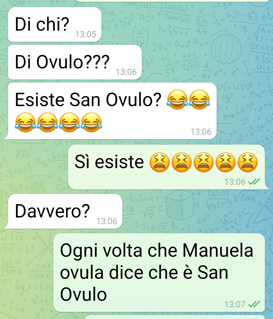273x319 pixels.
Task: Tap the 13:06 timestamp on 'Di Ovulo???'
Action: (x=126, y=72)
